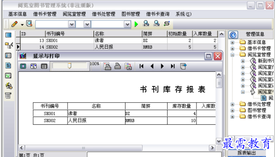The height and width of the screenshot is (157, 275).
Task: Open the 借书卡管理 menu
Action: pos(45,14)
